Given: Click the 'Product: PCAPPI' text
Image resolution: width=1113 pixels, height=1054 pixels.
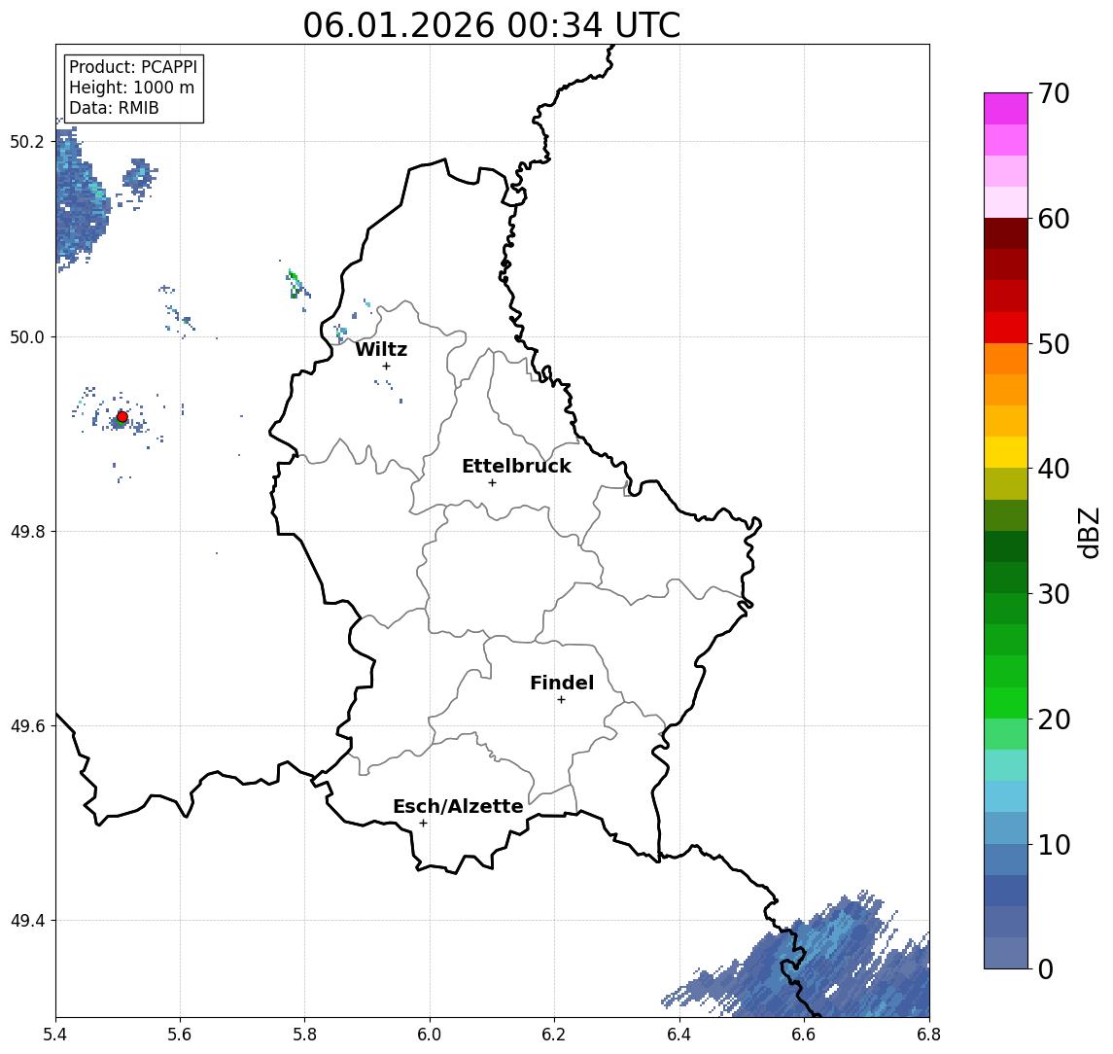Looking at the screenshot, I should tap(133, 67).
